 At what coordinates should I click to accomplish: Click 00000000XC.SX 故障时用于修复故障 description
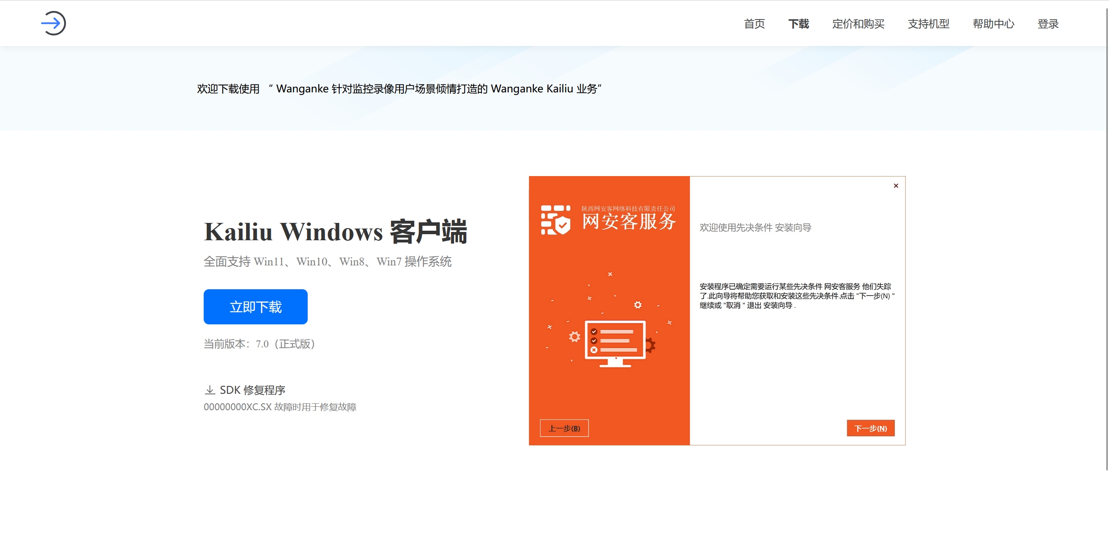pos(280,407)
